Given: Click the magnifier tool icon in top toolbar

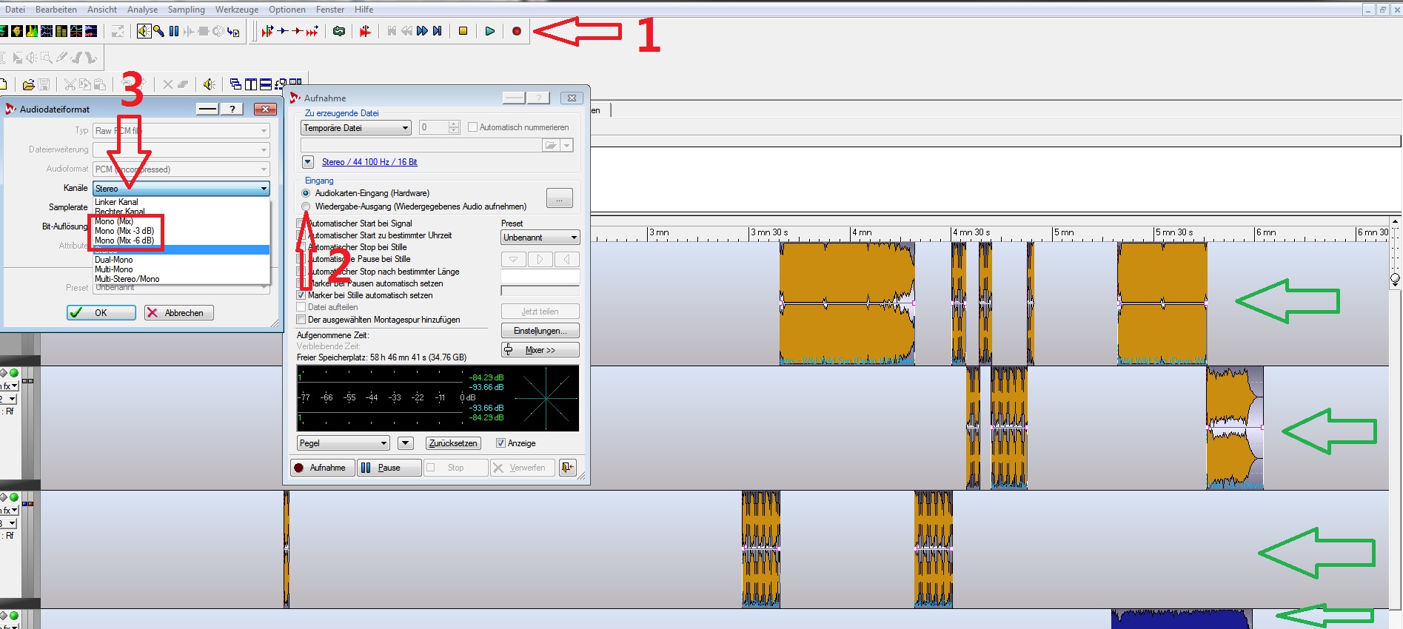Looking at the screenshot, I should 159,31.
